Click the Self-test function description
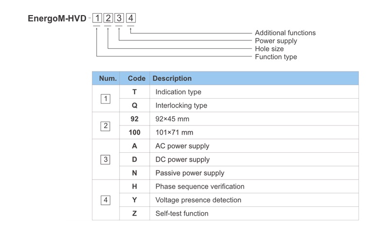The height and width of the screenshot is (234, 370). pyautogui.click(x=181, y=214)
